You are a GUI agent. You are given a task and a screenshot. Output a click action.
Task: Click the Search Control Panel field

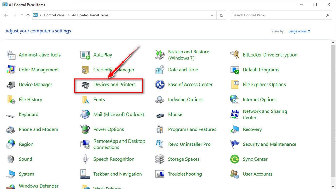[278, 15]
